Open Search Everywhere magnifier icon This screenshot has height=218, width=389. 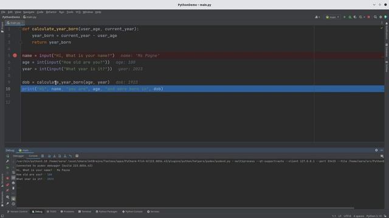[x=376, y=17]
